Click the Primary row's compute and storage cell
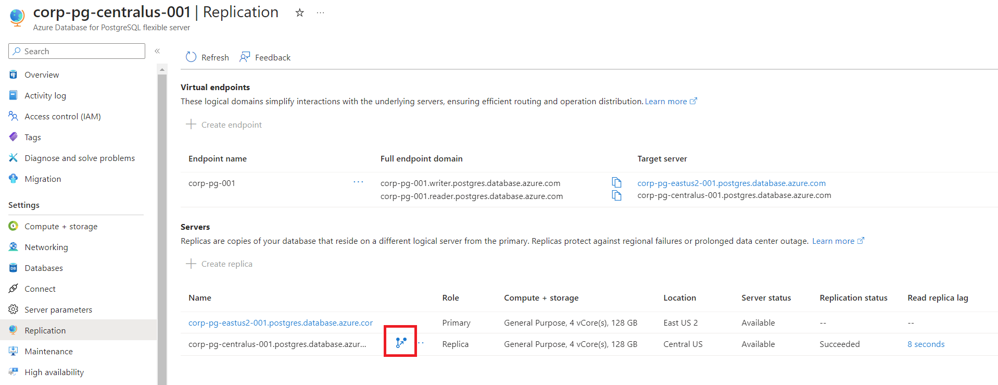 click(571, 322)
